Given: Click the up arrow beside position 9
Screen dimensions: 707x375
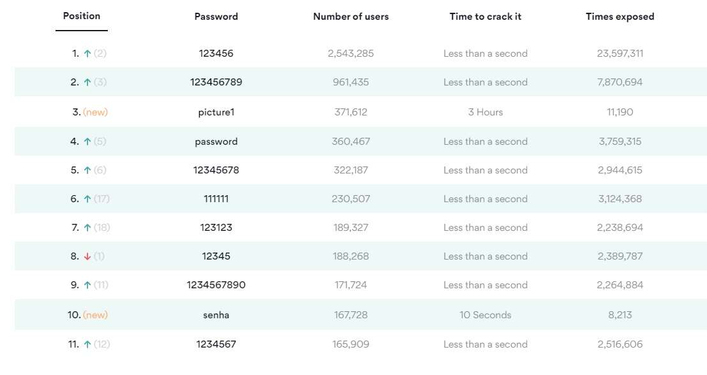Looking at the screenshot, I should point(87,285).
